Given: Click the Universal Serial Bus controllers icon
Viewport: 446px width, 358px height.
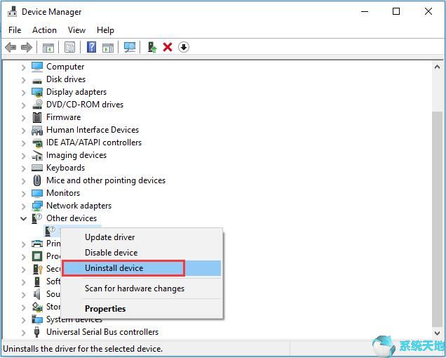Looking at the screenshot, I should tap(36, 332).
